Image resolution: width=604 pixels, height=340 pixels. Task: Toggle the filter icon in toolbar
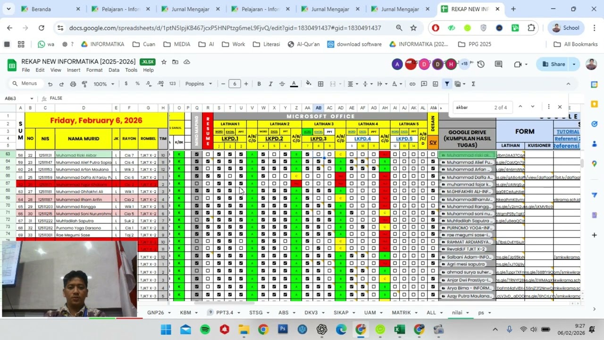(x=447, y=84)
